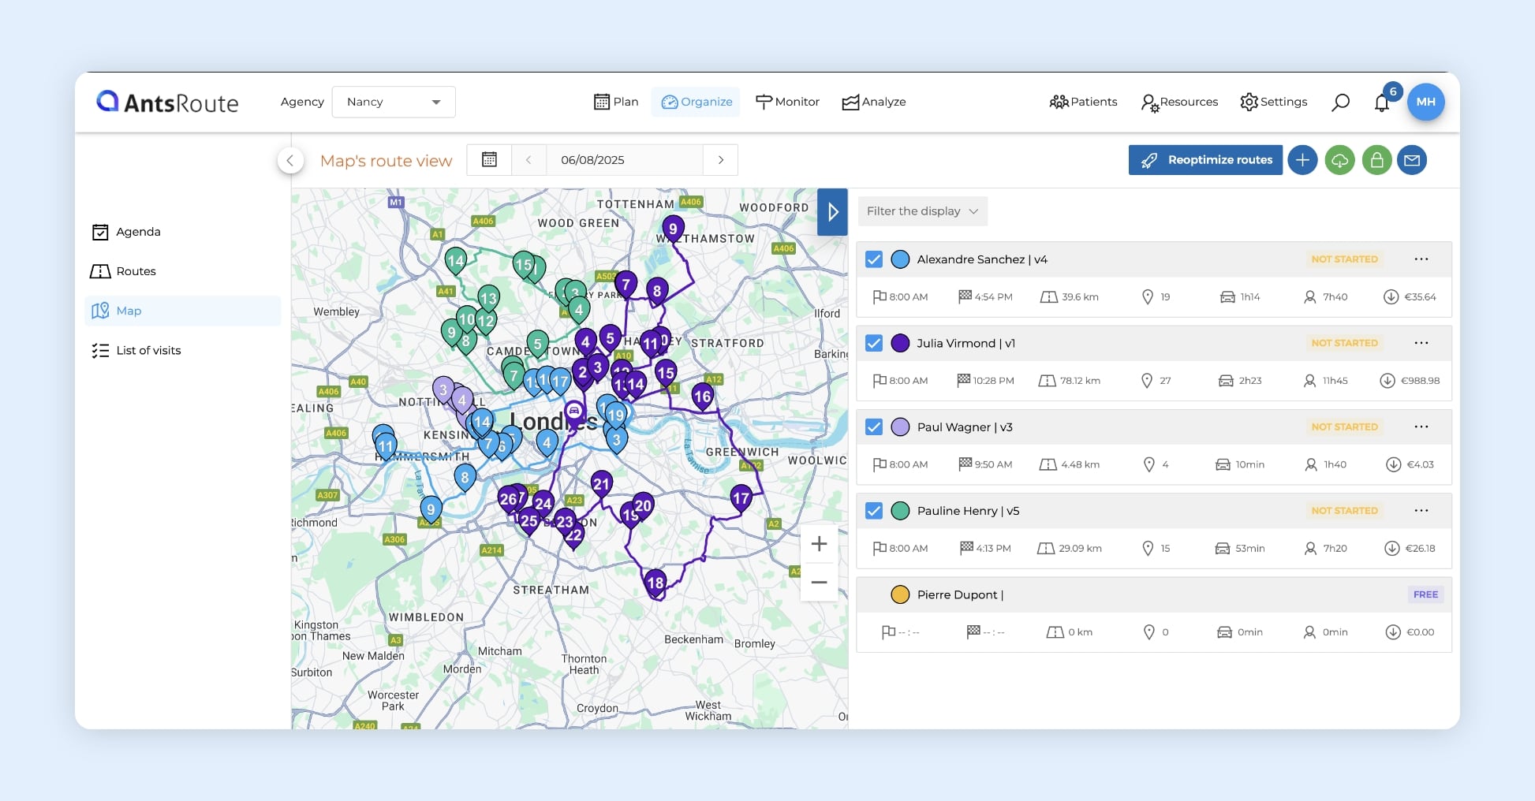
Task: Click the 4:54 PM end time
Action: [x=993, y=297]
